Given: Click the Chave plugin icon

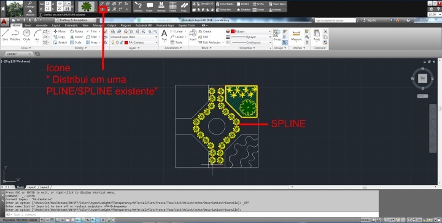Looking at the screenshot, I should click(x=149, y=7).
